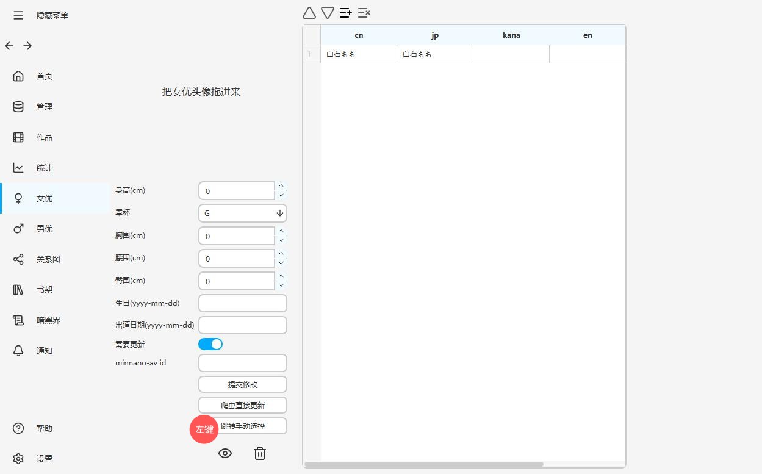Decrease 臀围 value with down stepper

click(281, 285)
